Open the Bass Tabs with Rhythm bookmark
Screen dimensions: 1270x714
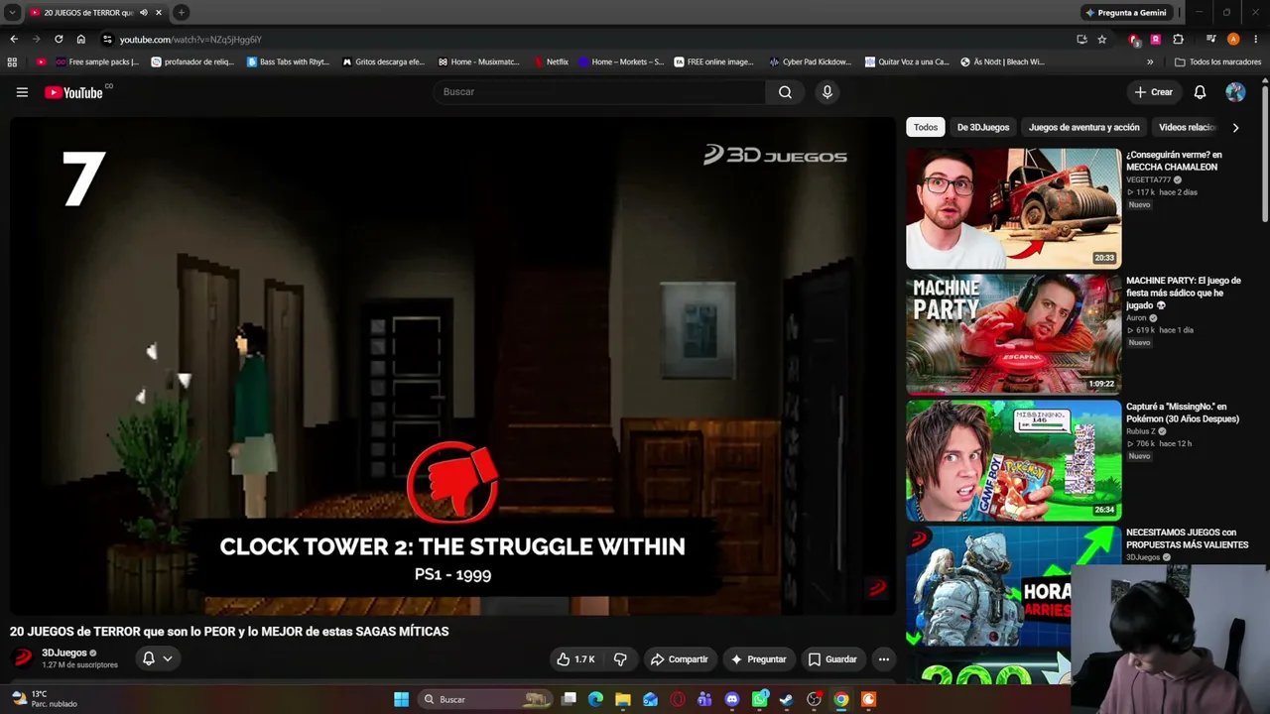point(288,61)
